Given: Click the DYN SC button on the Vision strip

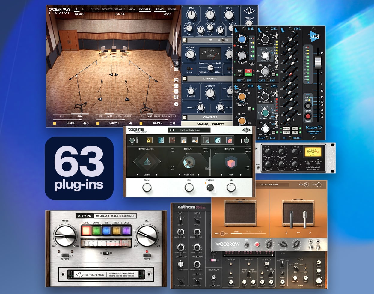Looking at the screenshot, I should pos(286,132).
